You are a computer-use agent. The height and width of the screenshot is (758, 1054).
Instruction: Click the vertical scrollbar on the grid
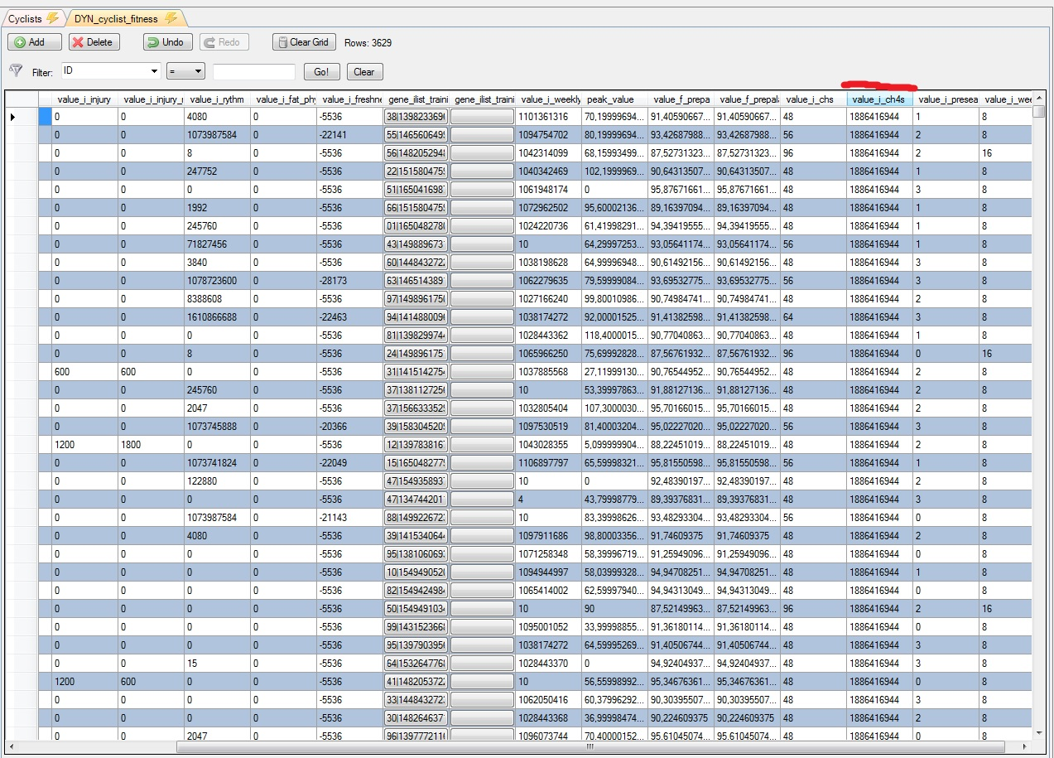(1038, 414)
